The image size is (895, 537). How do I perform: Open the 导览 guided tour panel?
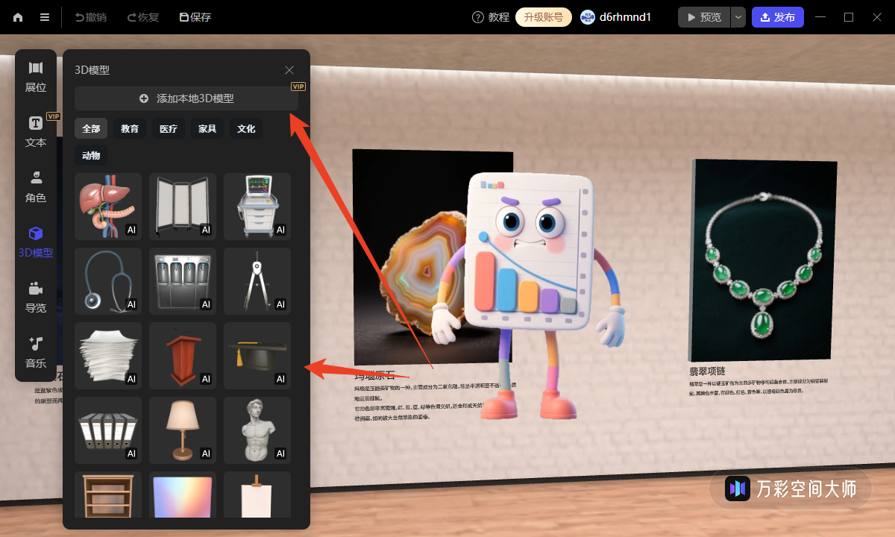point(36,297)
